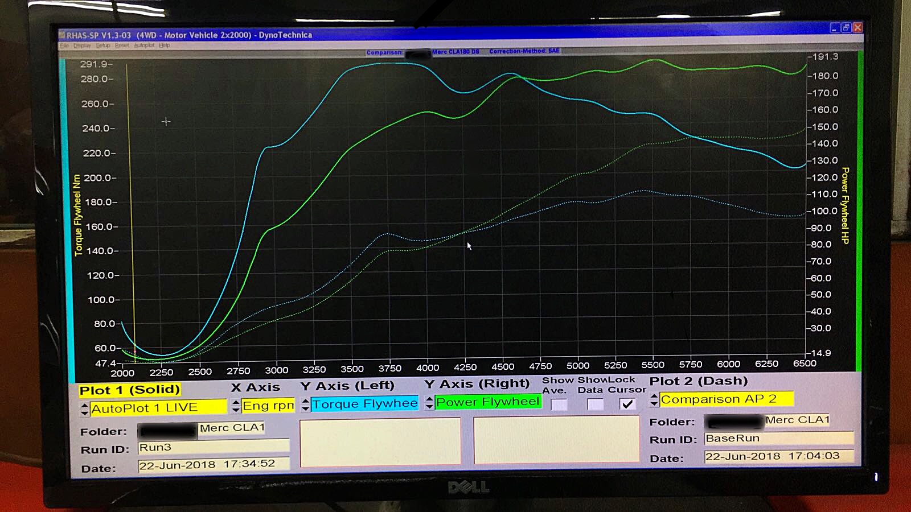The height and width of the screenshot is (512, 911).
Task: Click the Run ID field showing BaseRun
Action: click(x=779, y=439)
